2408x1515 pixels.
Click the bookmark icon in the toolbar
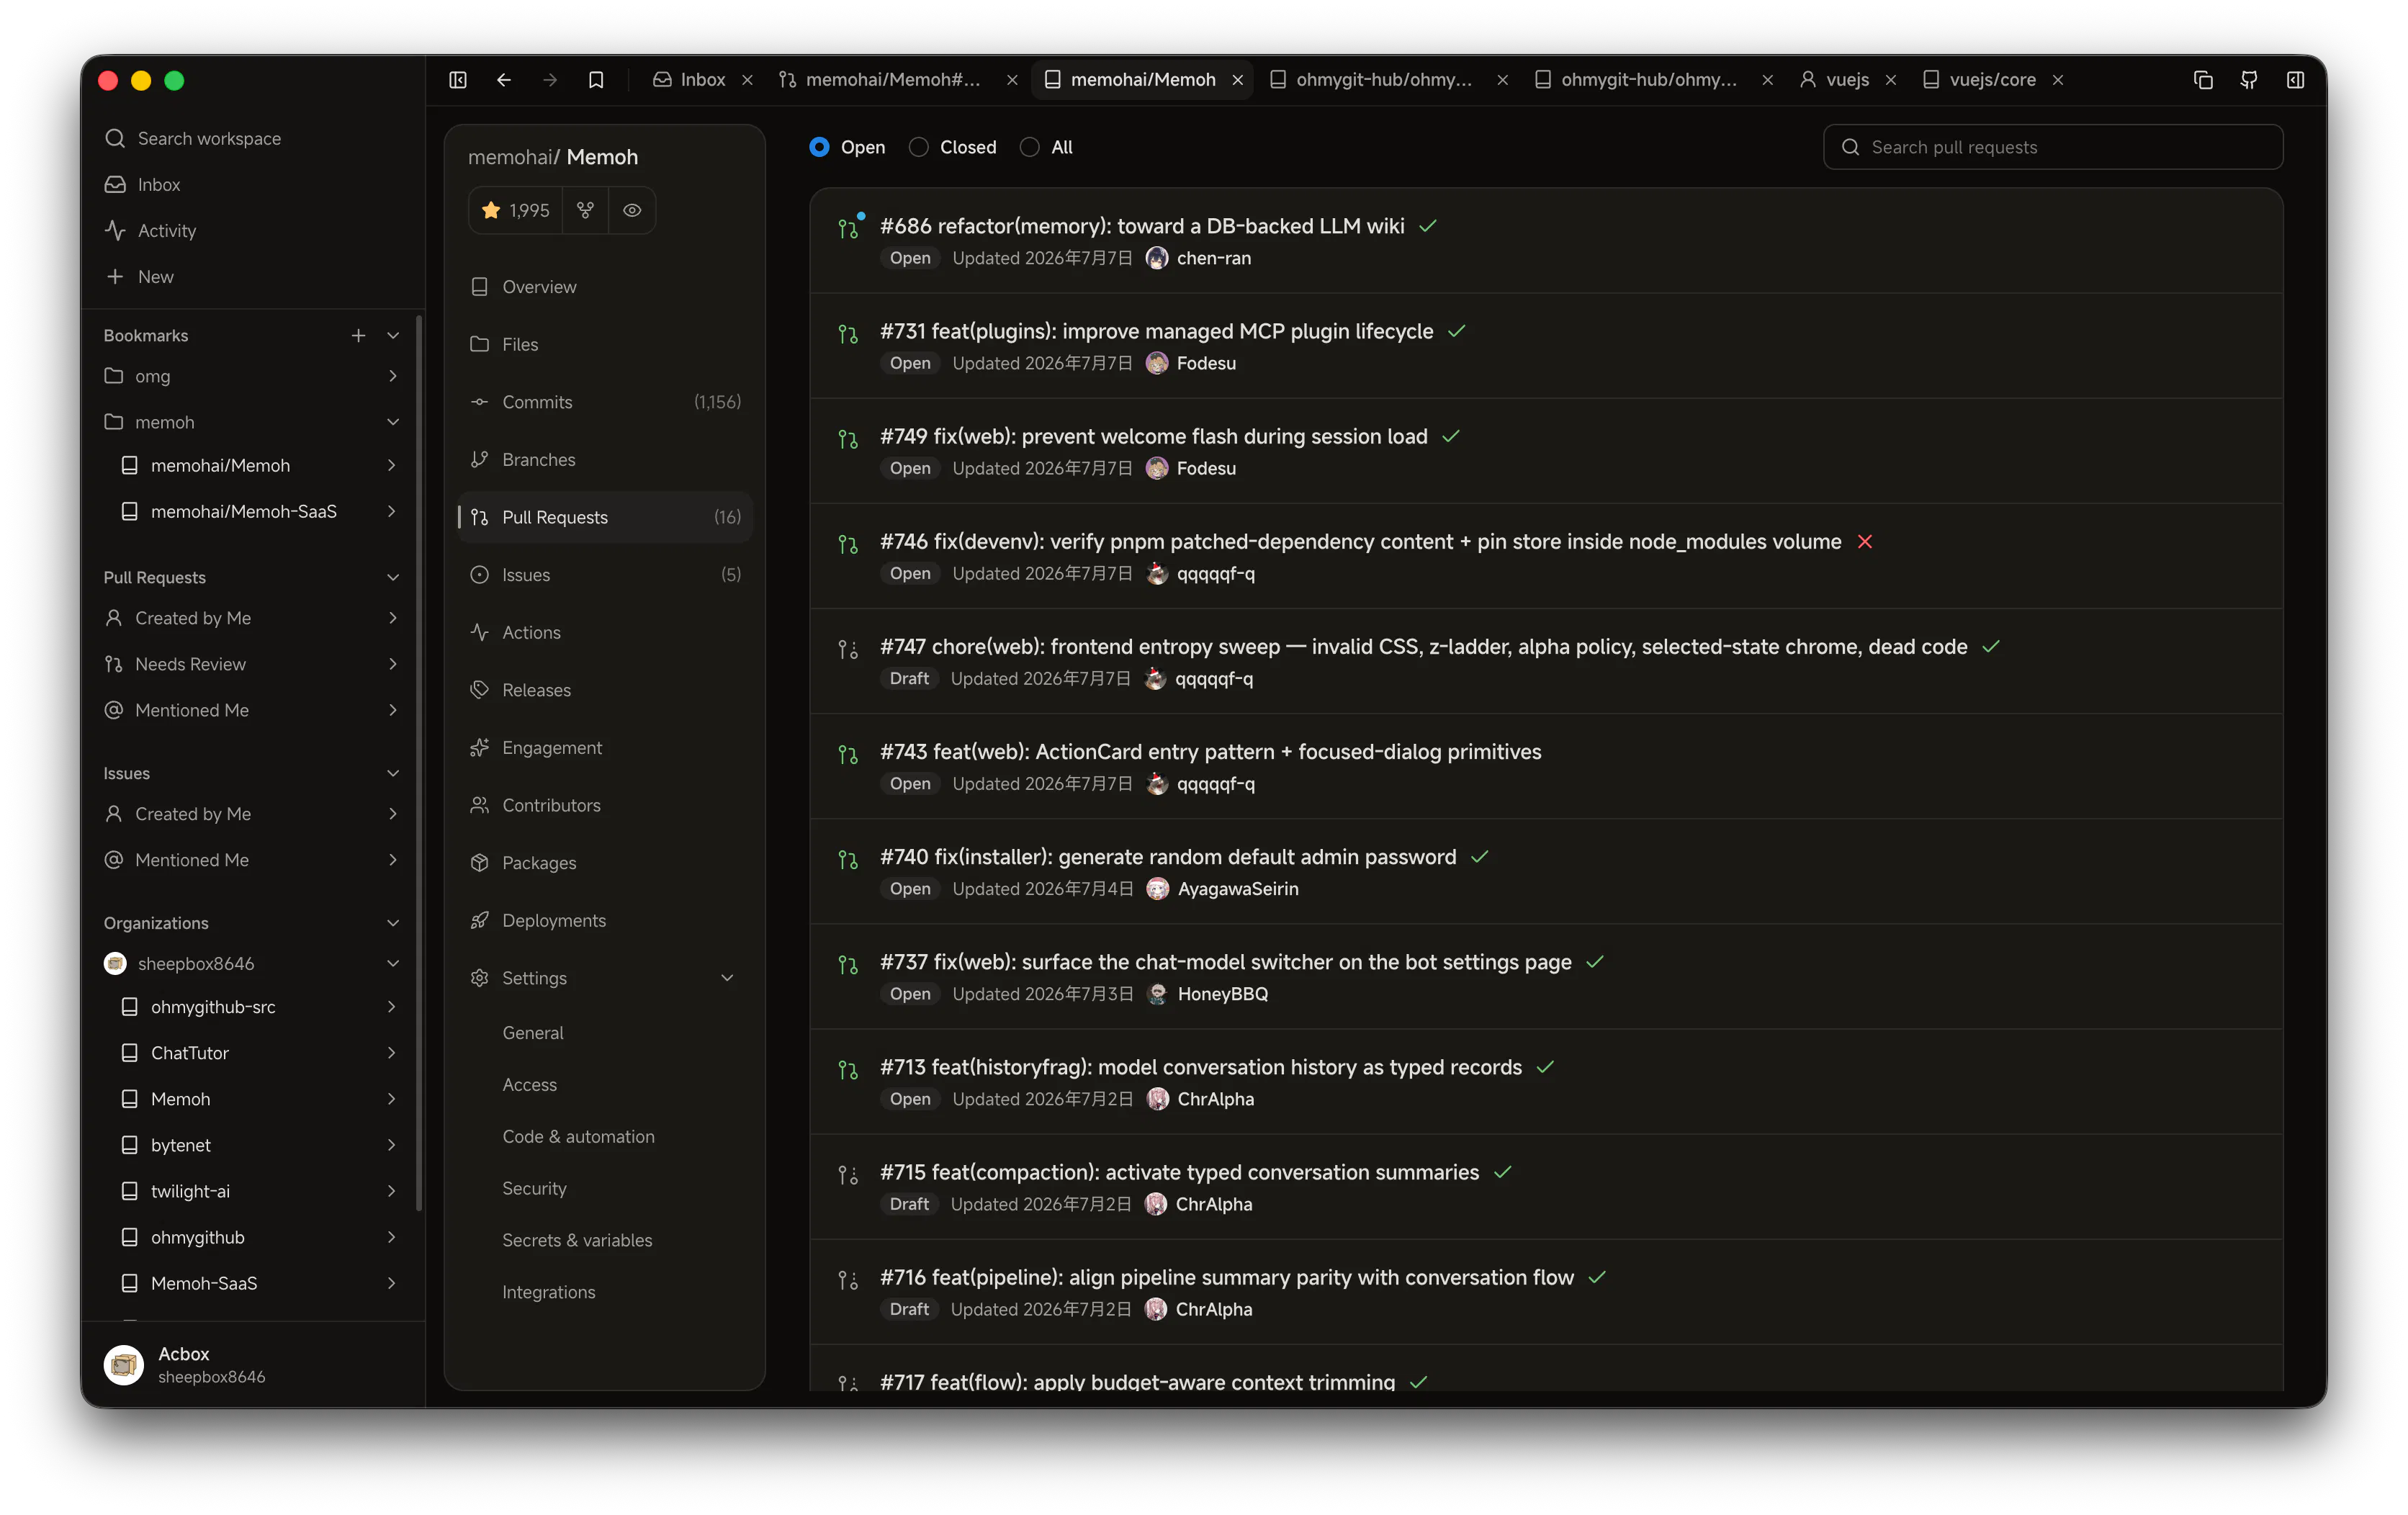(x=596, y=80)
